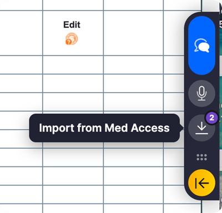Image resolution: width=222 pixels, height=213 pixels.
Task: Select the empty cell directly below Edit cell
Action: pos(73,65)
